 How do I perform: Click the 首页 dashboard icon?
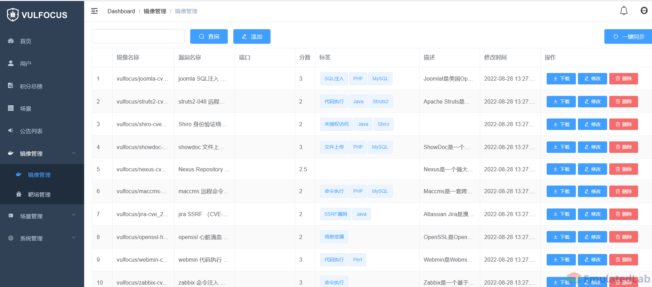click(11, 41)
